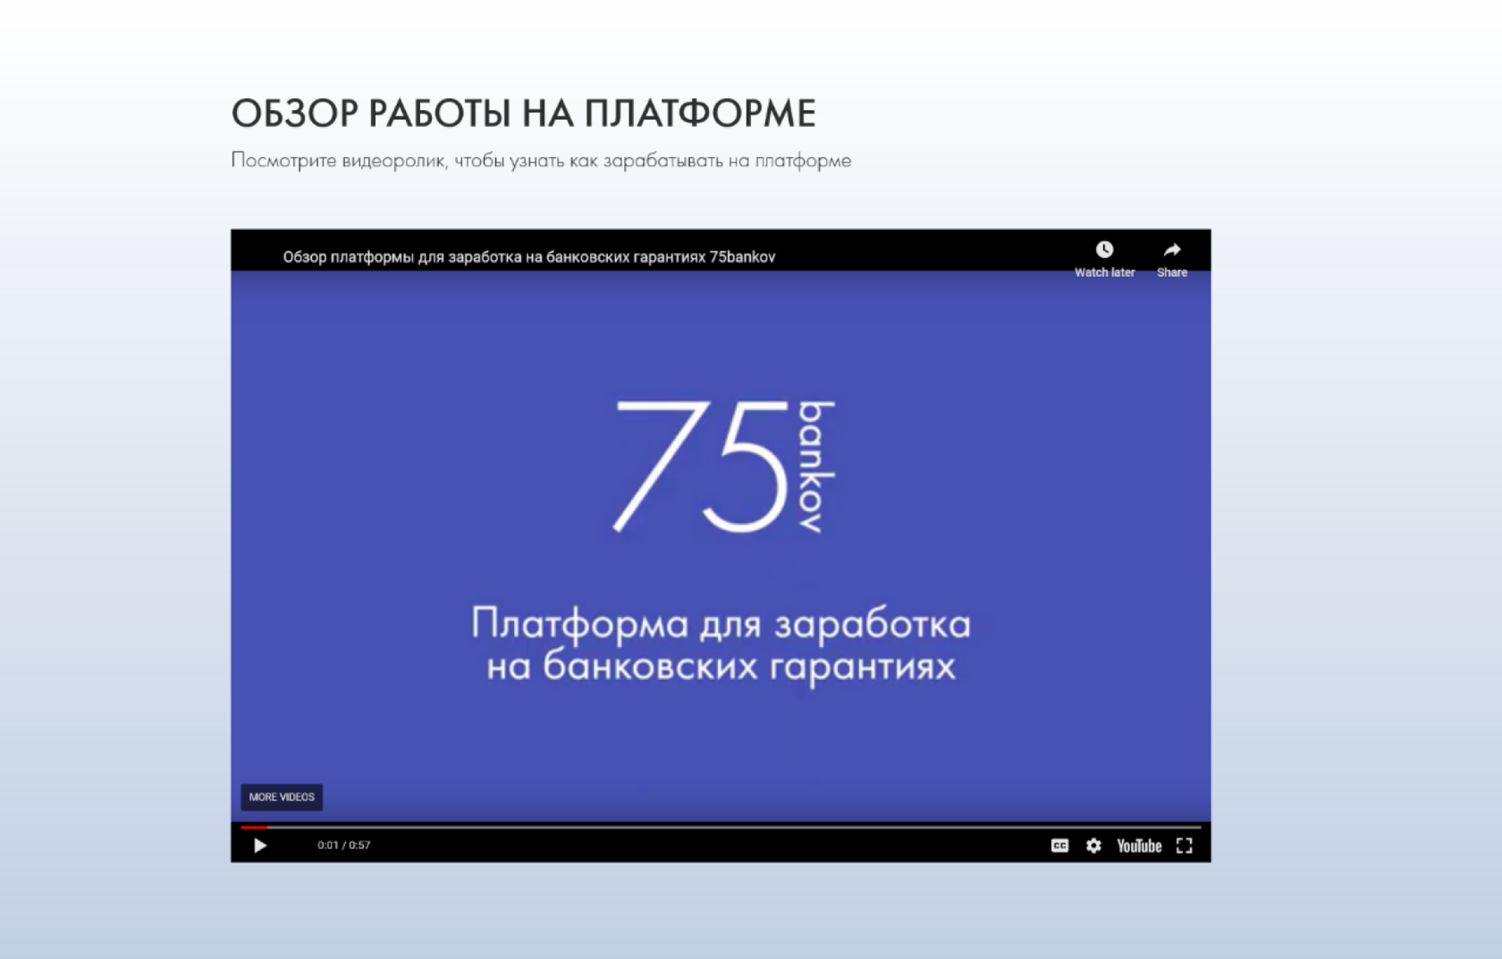Open the video title link 75bankov
This screenshot has width=1502, height=959.
529,257
